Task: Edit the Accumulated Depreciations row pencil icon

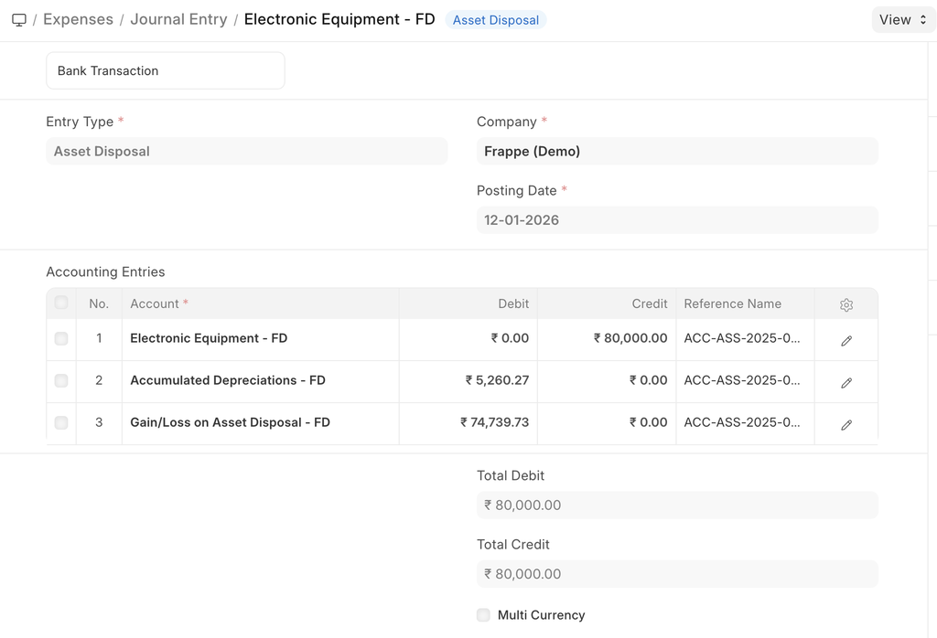Action: pyautogui.click(x=845, y=382)
